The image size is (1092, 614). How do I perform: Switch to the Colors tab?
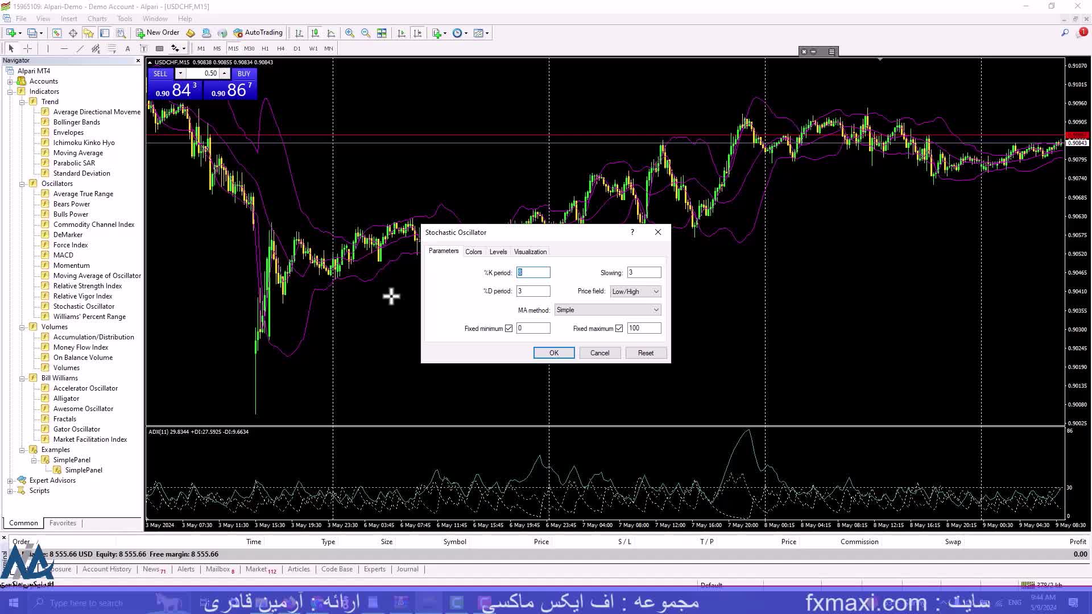473,252
